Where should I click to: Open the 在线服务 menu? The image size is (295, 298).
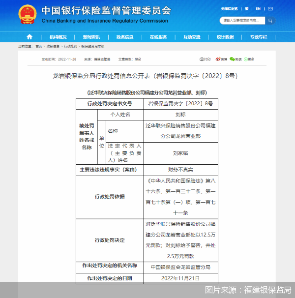pyautogui.click(x=158, y=37)
